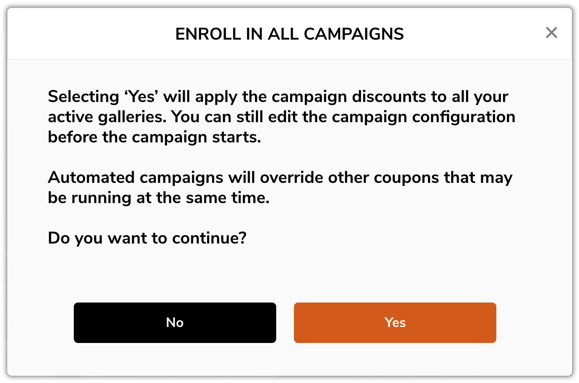The image size is (579, 383).
Task: Dismiss the dialog using the gray X
Action: pyautogui.click(x=551, y=32)
